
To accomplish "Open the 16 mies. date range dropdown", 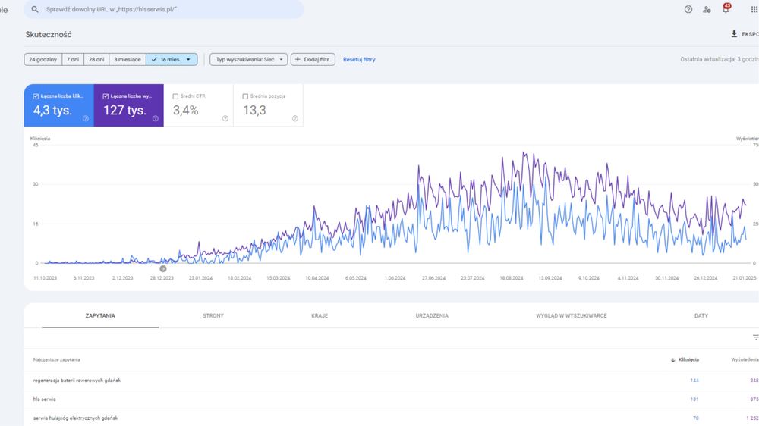I will point(172,59).
